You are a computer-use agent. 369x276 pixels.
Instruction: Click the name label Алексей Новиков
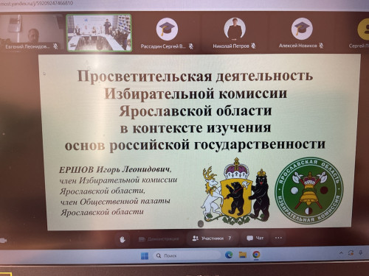pos(298,46)
